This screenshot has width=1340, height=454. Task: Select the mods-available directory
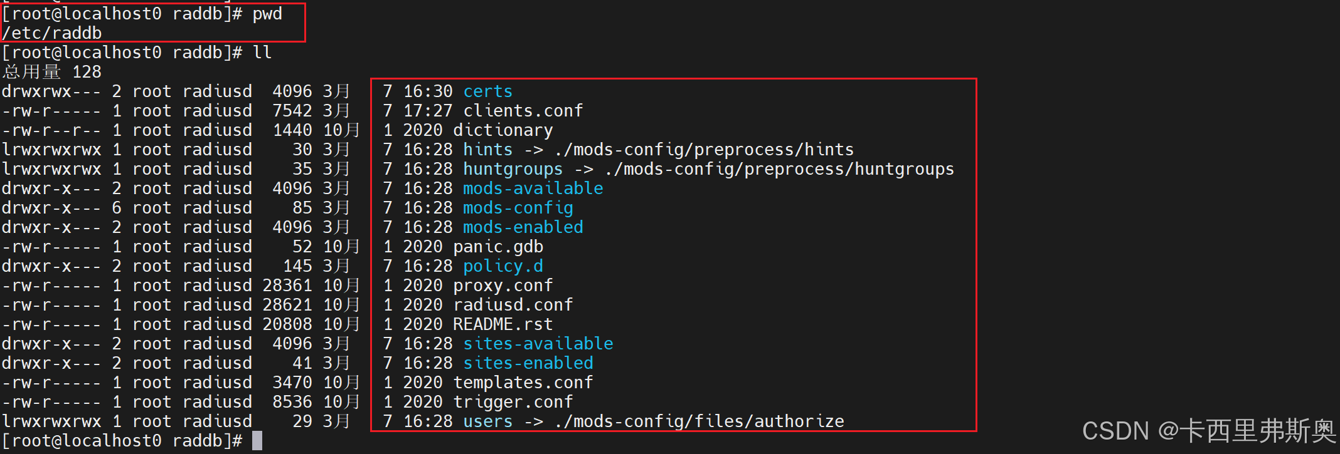[x=533, y=188]
